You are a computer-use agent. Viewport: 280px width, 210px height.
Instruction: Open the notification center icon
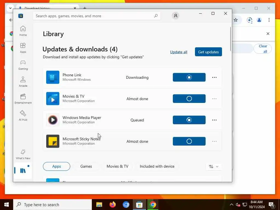coord(271,205)
